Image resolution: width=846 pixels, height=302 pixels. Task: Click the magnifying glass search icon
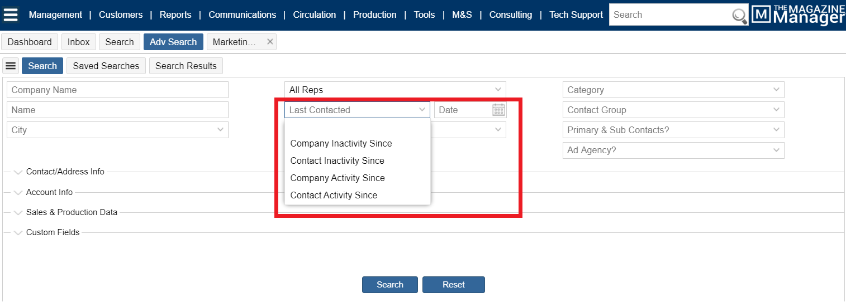pyautogui.click(x=739, y=16)
